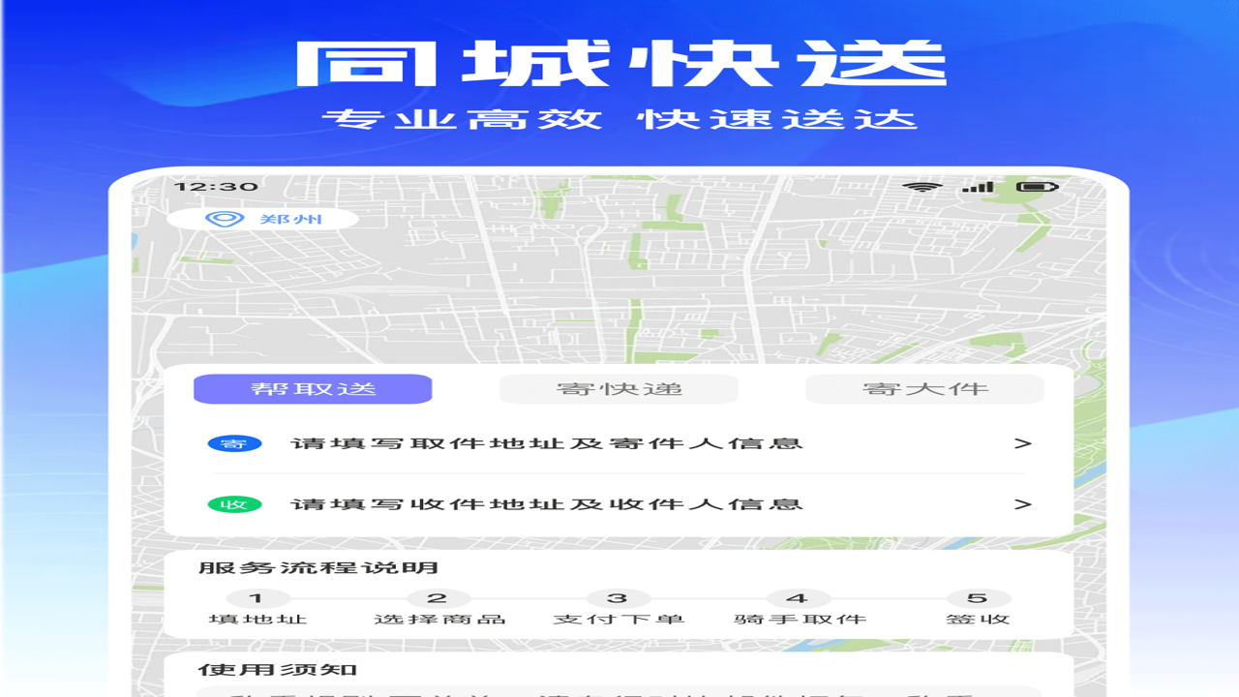This screenshot has width=1239, height=697.
Task: Open arrow next to pickup address row
Action: click(x=1022, y=443)
